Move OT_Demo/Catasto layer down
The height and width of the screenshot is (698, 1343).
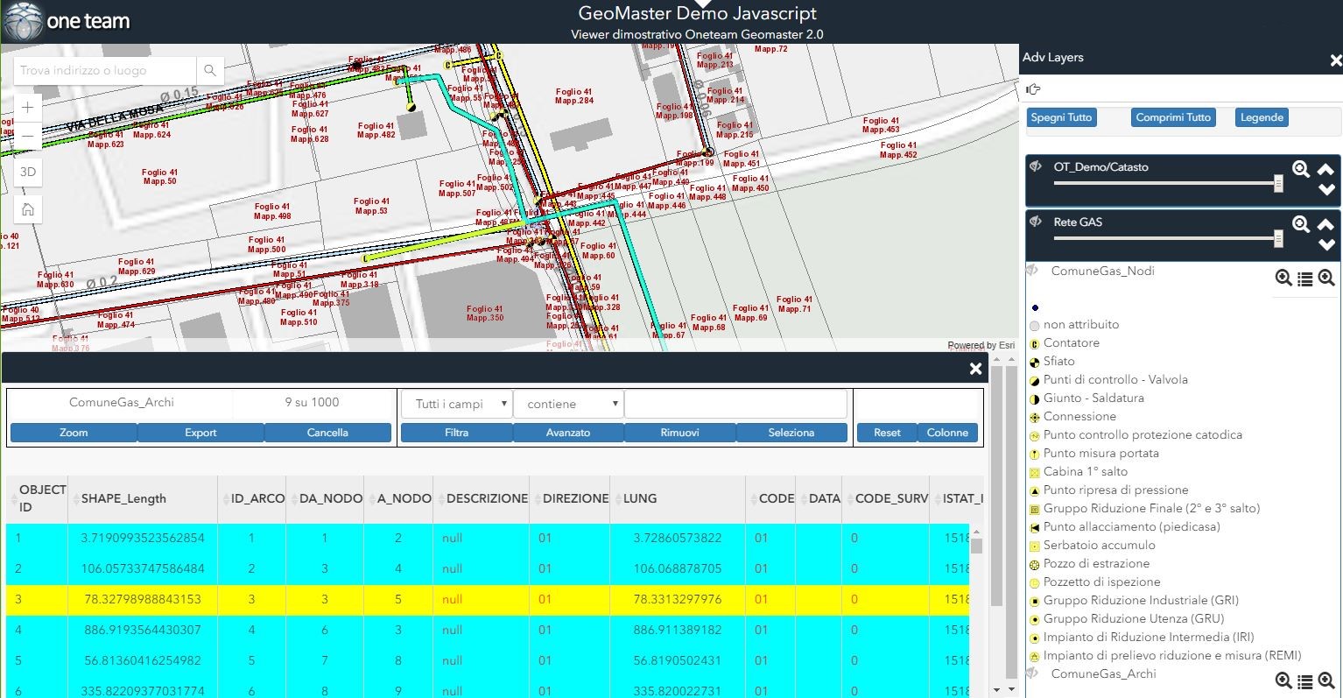pyautogui.click(x=1326, y=189)
